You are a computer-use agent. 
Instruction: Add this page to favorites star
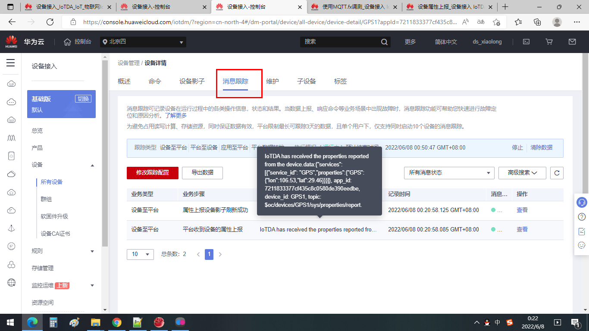point(496,22)
